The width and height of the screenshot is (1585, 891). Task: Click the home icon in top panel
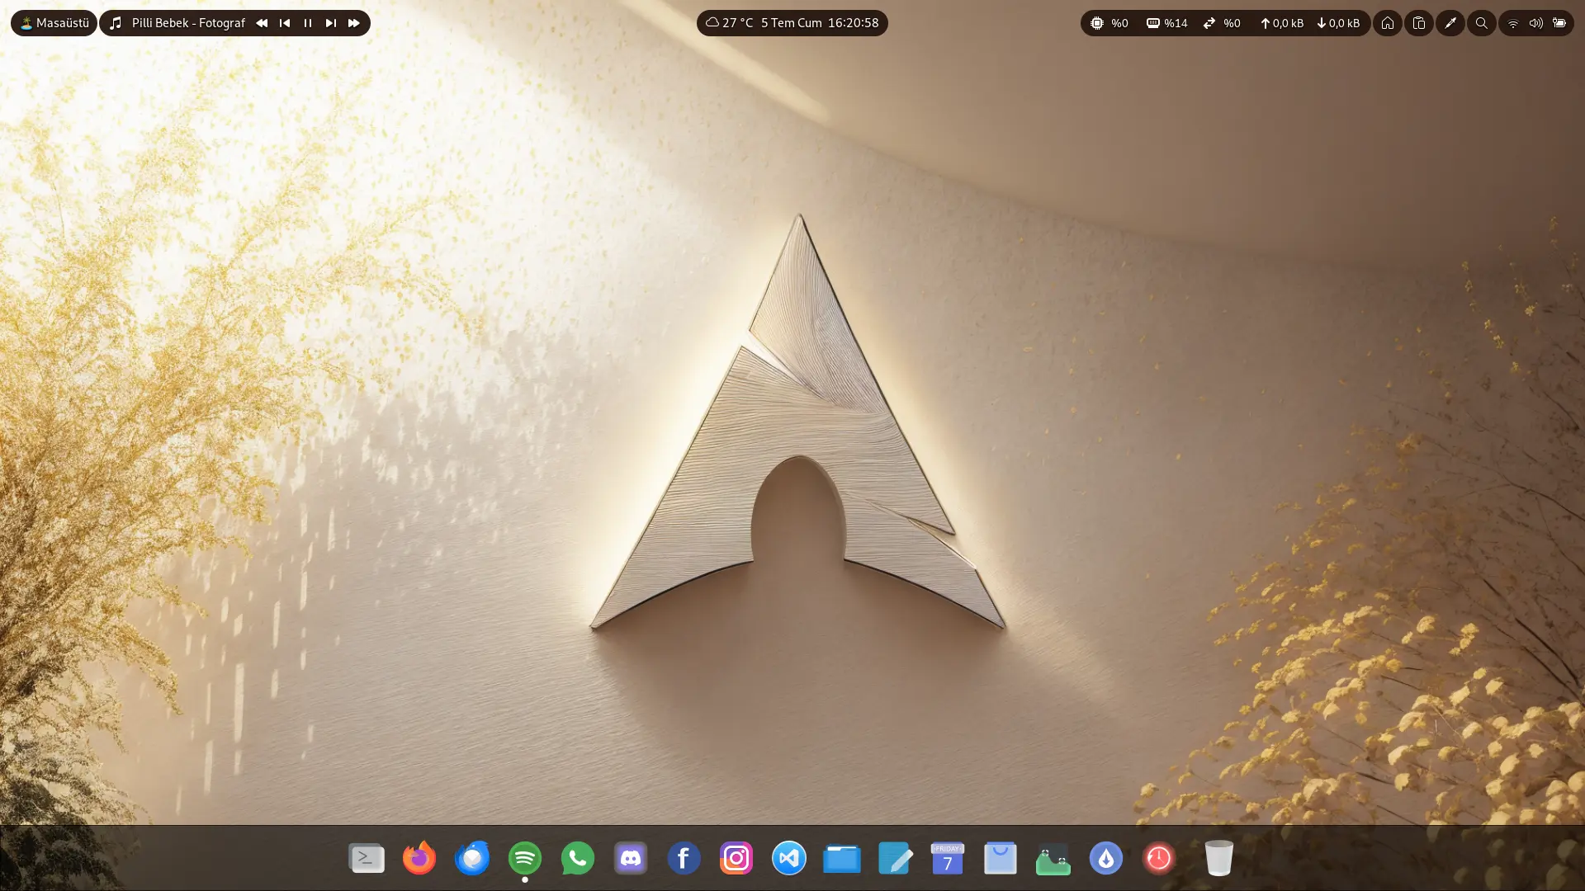[1388, 23]
